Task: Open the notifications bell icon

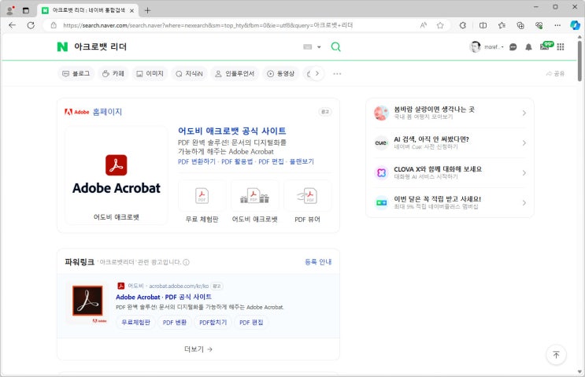Action: coord(528,47)
